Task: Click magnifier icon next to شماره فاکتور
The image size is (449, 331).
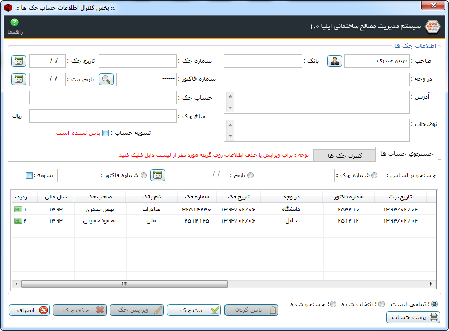Action: [x=106, y=79]
